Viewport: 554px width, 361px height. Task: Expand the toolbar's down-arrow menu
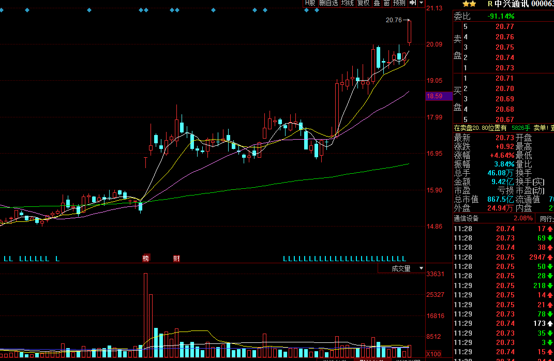point(421,3)
